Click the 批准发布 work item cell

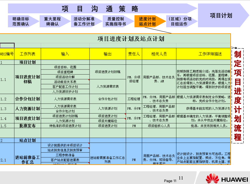click(x=28, y=126)
